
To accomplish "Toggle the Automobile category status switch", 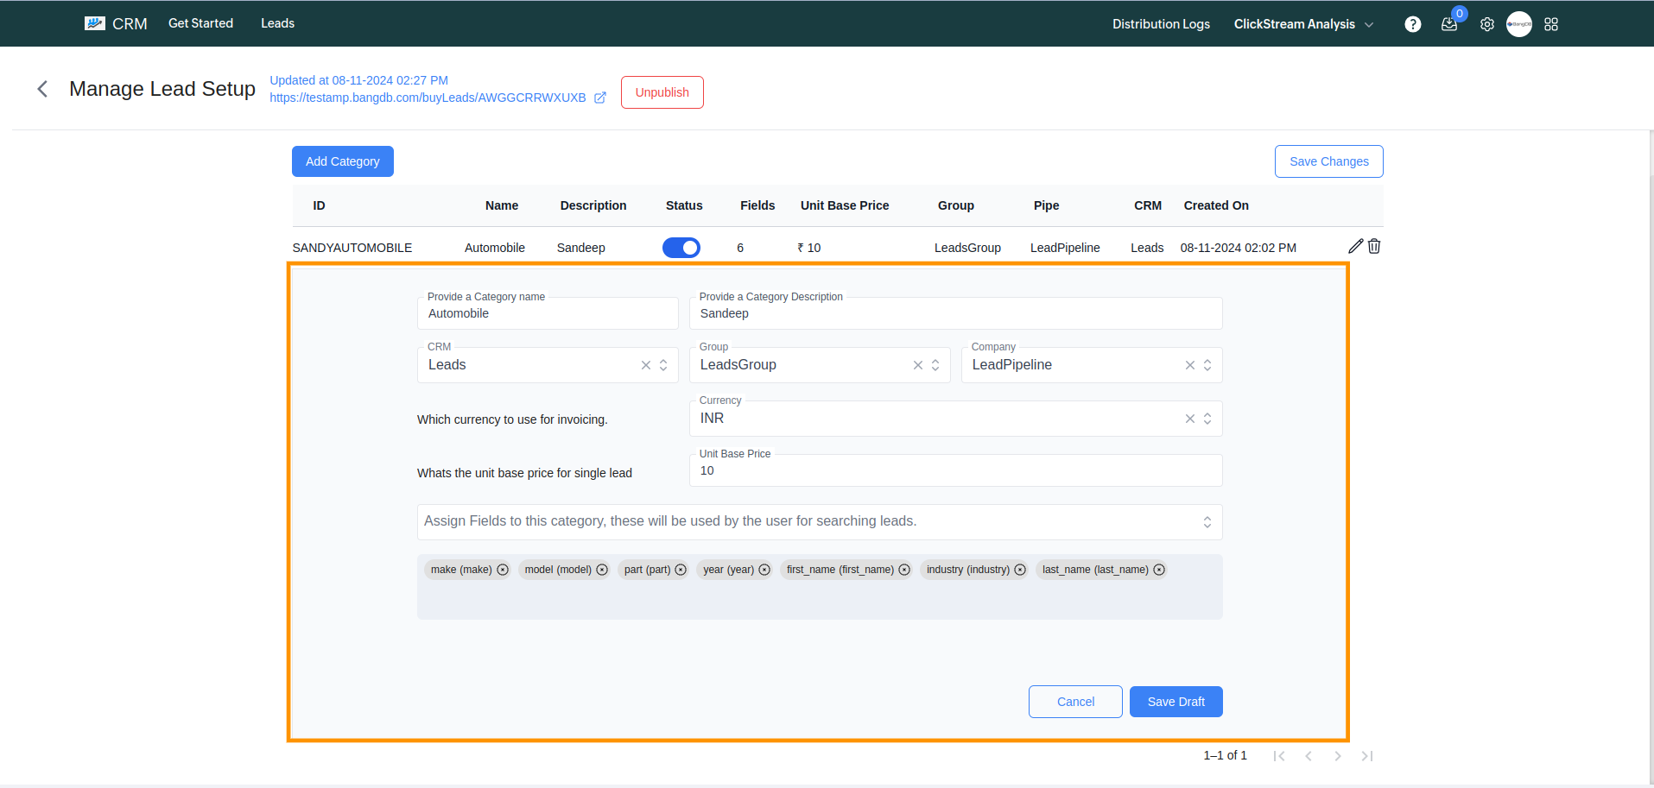I will pyautogui.click(x=681, y=248).
